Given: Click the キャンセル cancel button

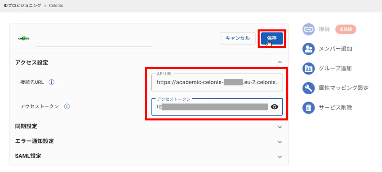Looking at the screenshot, I should tap(237, 38).
